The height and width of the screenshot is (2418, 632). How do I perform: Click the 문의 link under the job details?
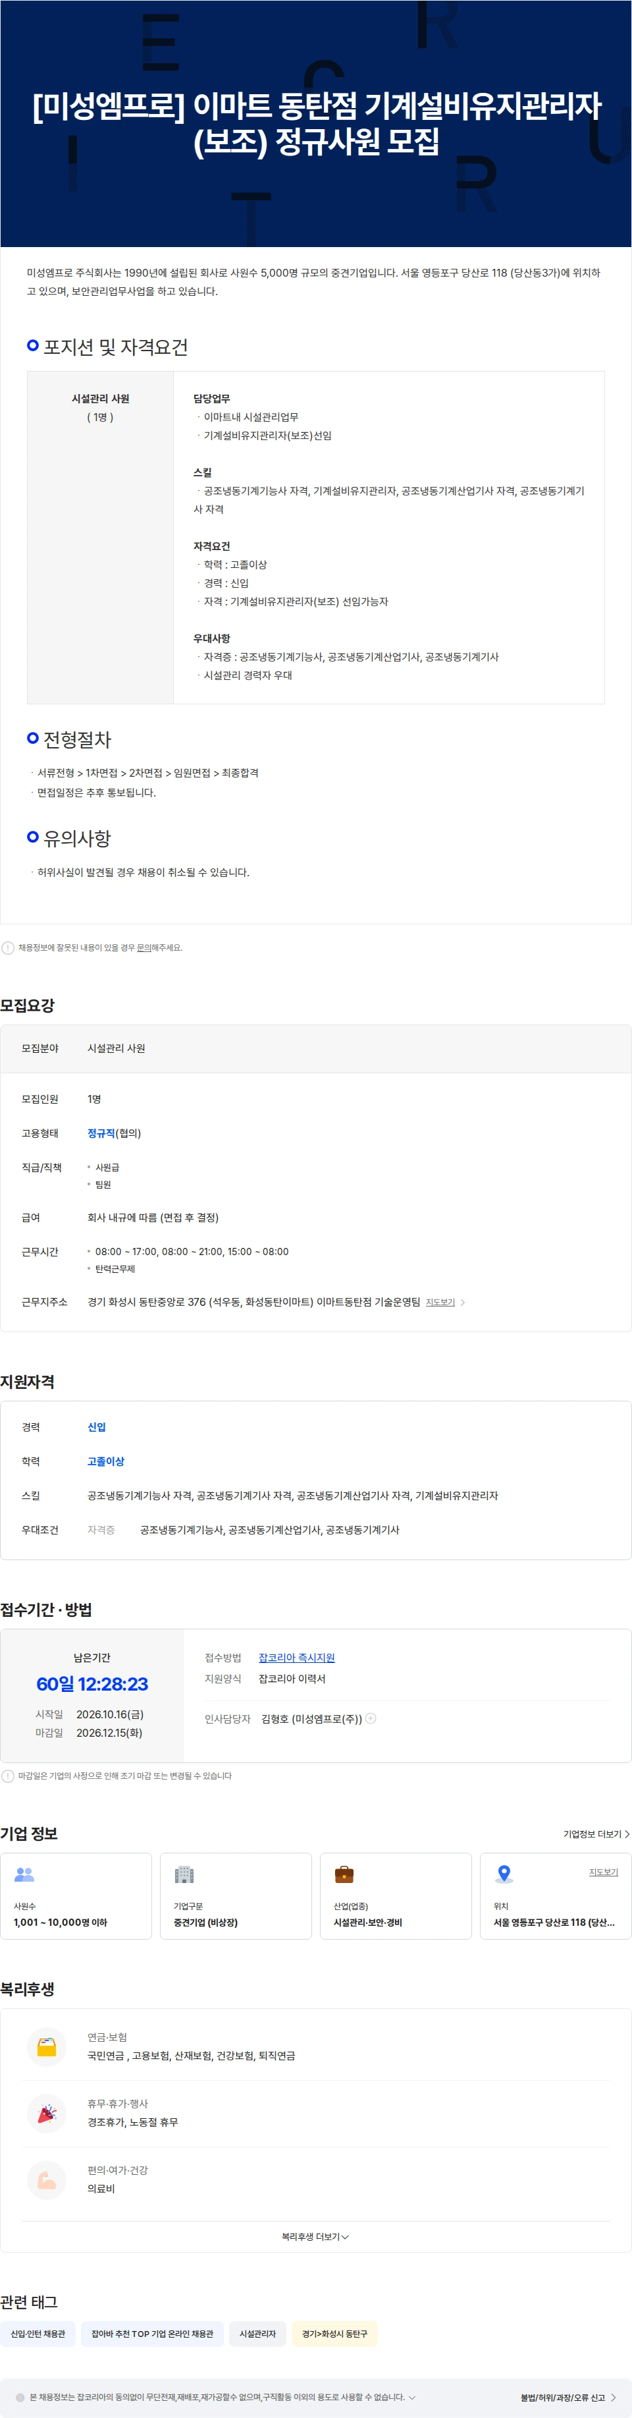(144, 948)
